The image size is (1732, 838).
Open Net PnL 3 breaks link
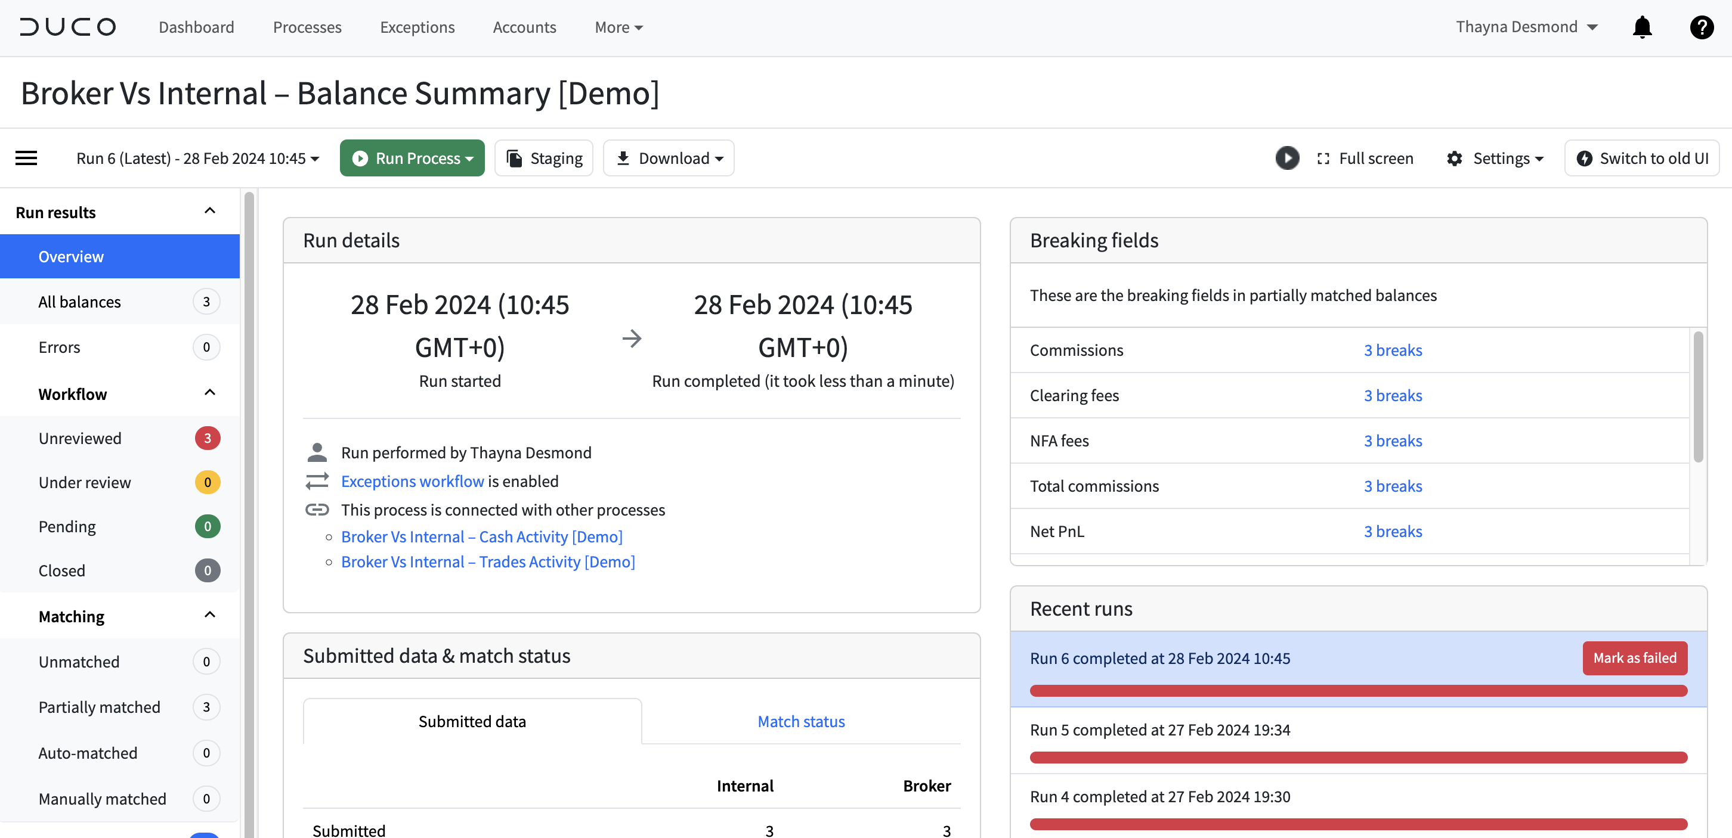1393,531
